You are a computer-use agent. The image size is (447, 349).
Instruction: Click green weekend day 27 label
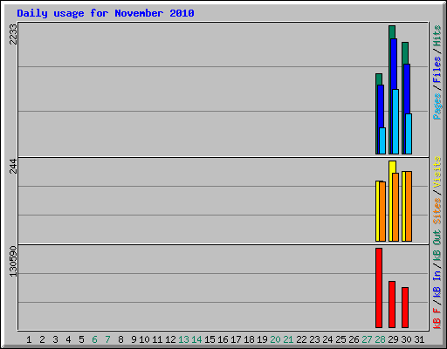[367, 339]
